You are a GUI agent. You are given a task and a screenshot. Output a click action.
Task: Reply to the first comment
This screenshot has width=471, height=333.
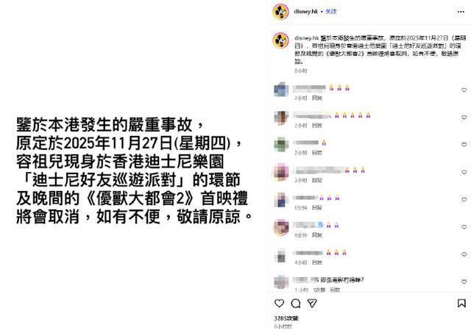[x=317, y=98]
